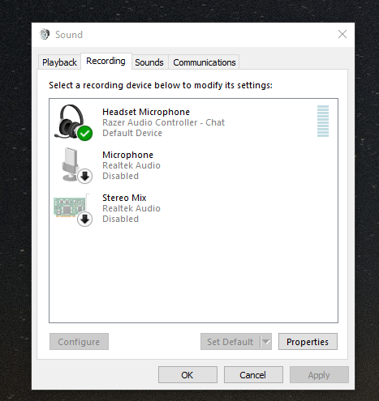Click the Headset Microphone level meter
Screen dimensions: 379x401
click(x=323, y=122)
